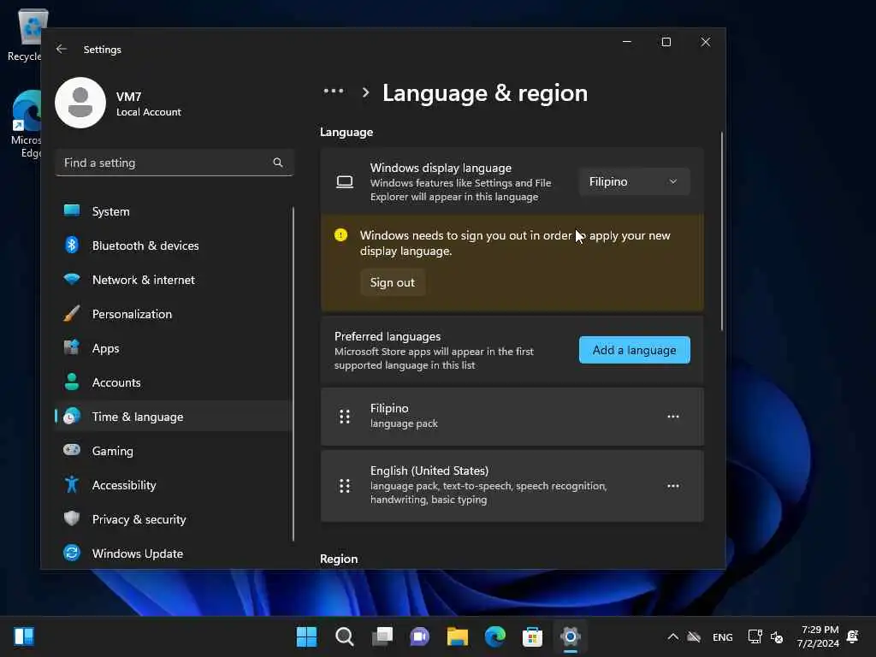Open Microsoft Store from the taskbar

[x=532, y=636]
